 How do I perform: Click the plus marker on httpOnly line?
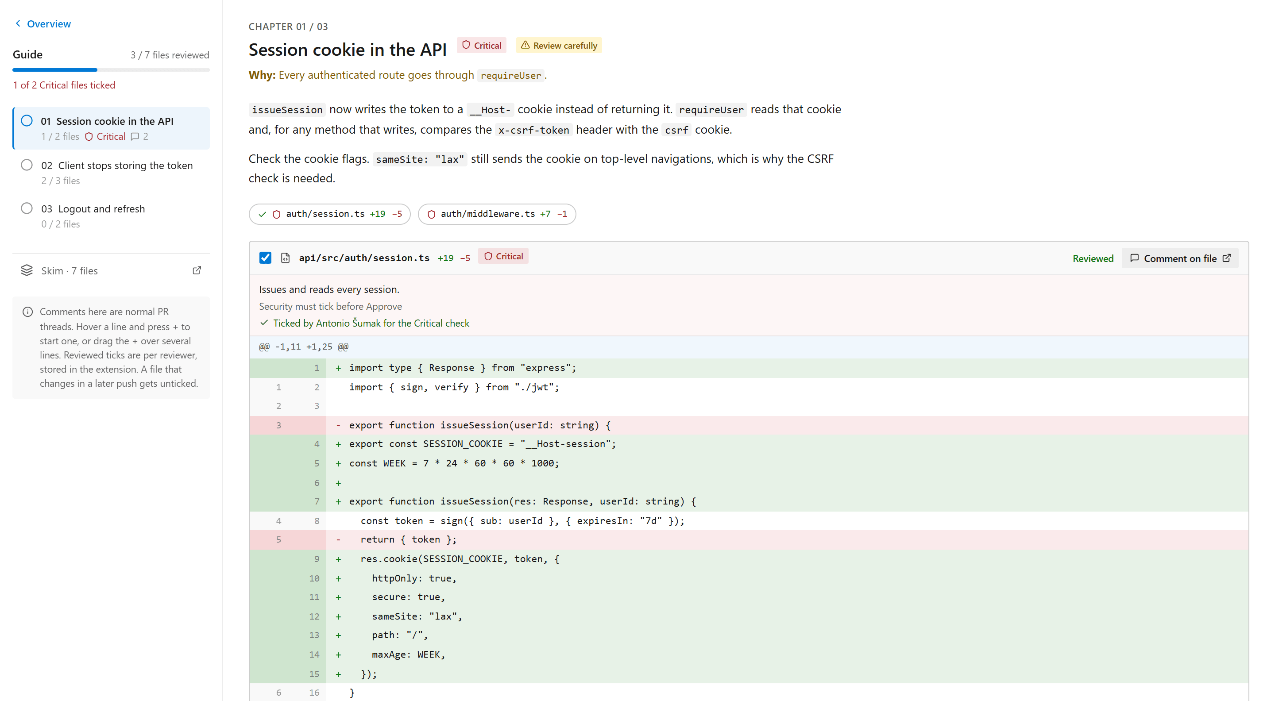click(x=339, y=578)
